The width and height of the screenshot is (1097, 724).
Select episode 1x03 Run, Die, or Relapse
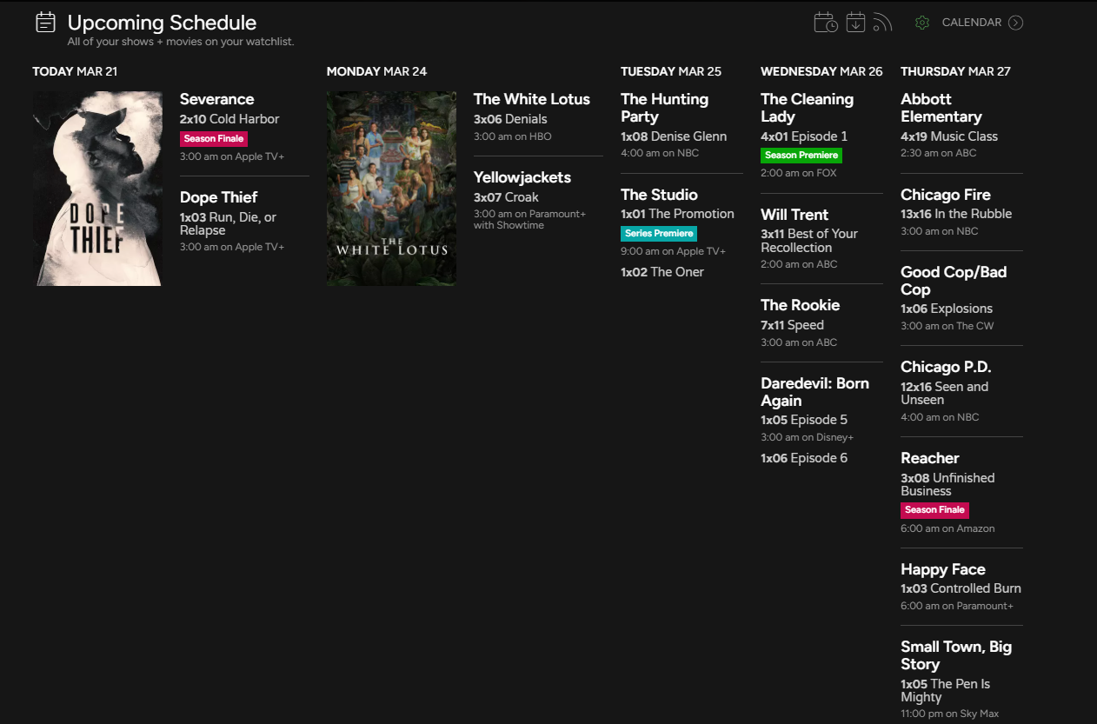[228, 223]
